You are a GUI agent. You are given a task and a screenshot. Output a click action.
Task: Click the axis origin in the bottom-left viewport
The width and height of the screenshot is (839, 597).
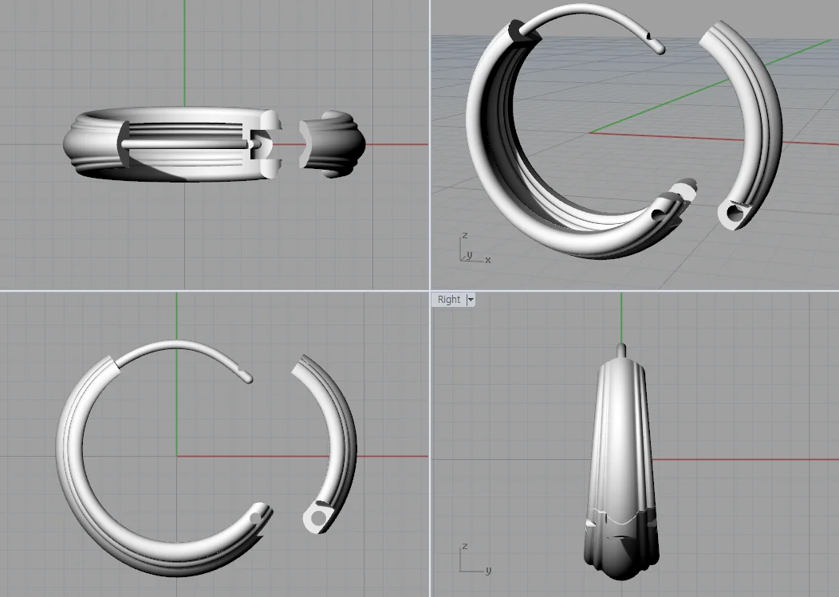176,456
